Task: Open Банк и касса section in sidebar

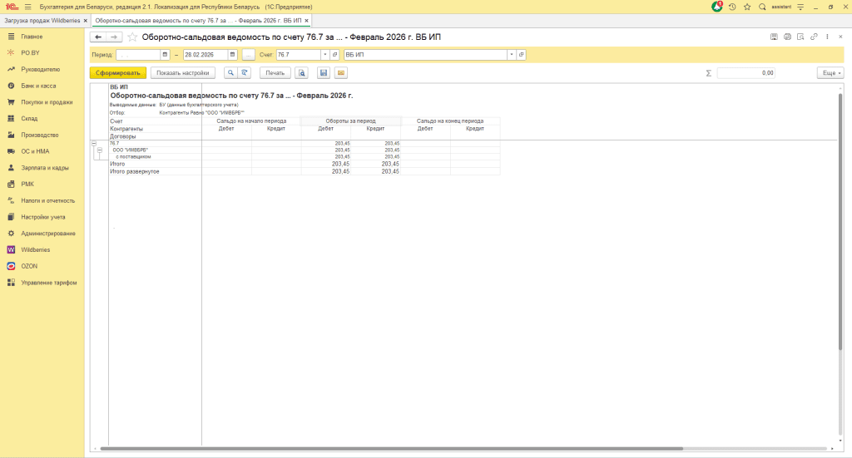Action: (38, 86)
